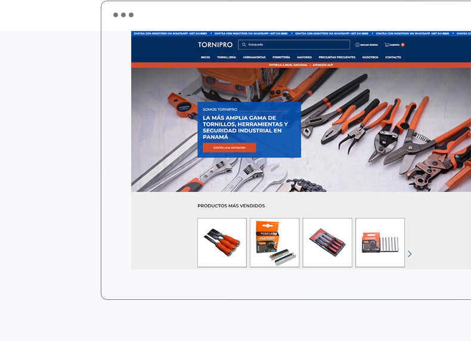Viewport: 471px width, 341px height.
Task: Click the orange cart count badge
Action: coord(403,45)
